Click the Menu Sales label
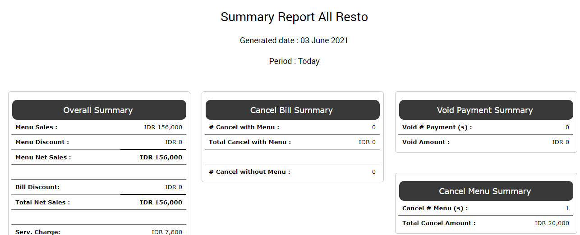This screenshot has width=580, height=235. point(37,127)
